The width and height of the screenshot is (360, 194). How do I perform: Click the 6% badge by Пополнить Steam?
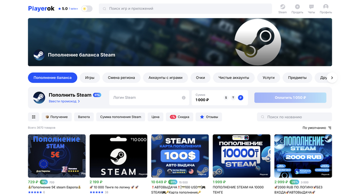97,95
